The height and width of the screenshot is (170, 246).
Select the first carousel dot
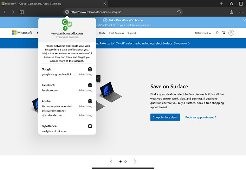[x=121, y=162]
